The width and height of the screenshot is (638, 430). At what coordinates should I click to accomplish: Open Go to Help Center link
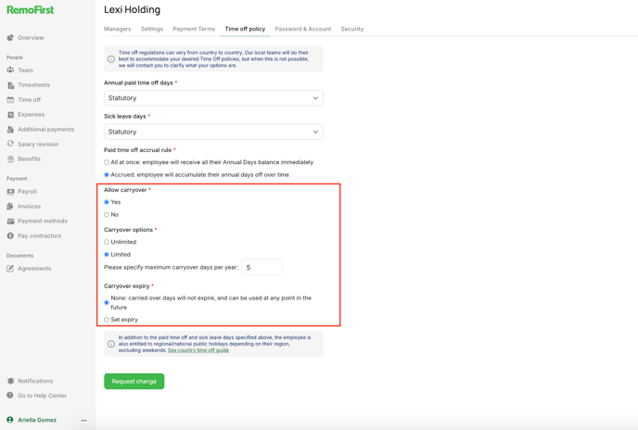tap(43, 396)
